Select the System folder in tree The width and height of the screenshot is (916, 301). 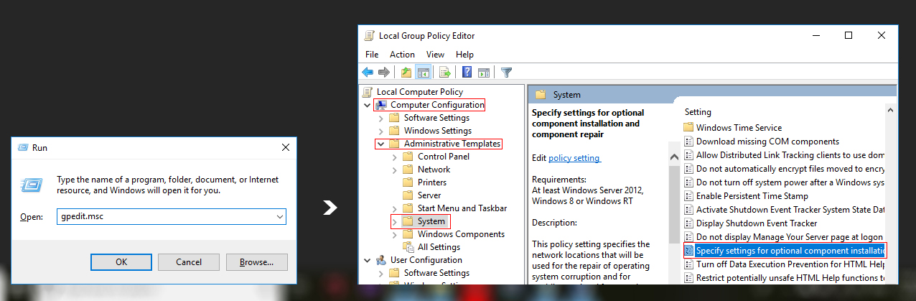(431, 221)
